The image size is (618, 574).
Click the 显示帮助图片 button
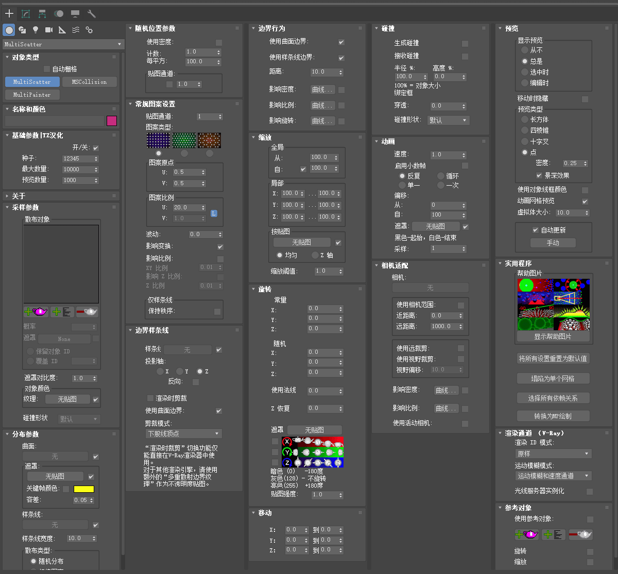553,336
